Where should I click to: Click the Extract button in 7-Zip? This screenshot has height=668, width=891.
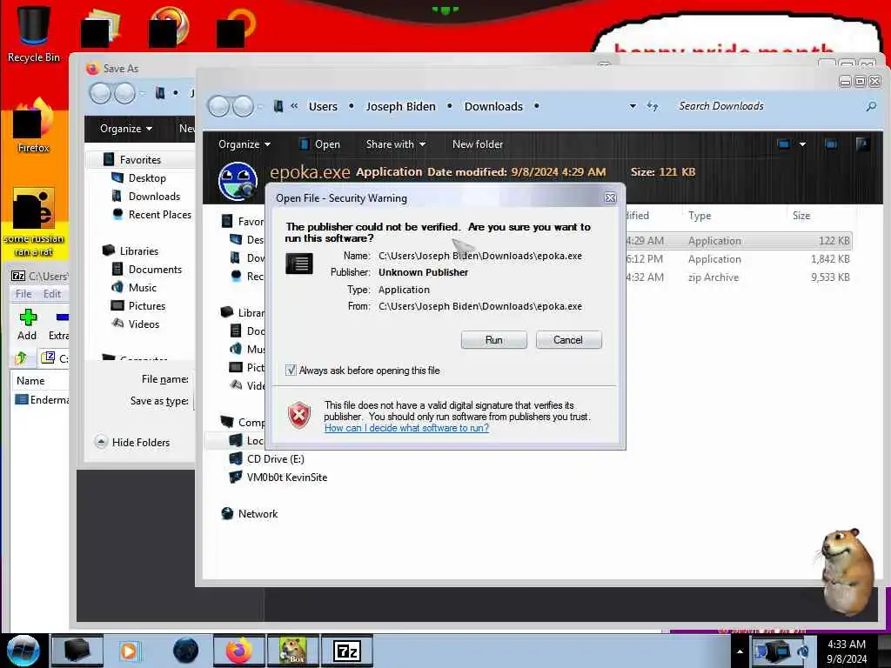(x=59, y=324)
